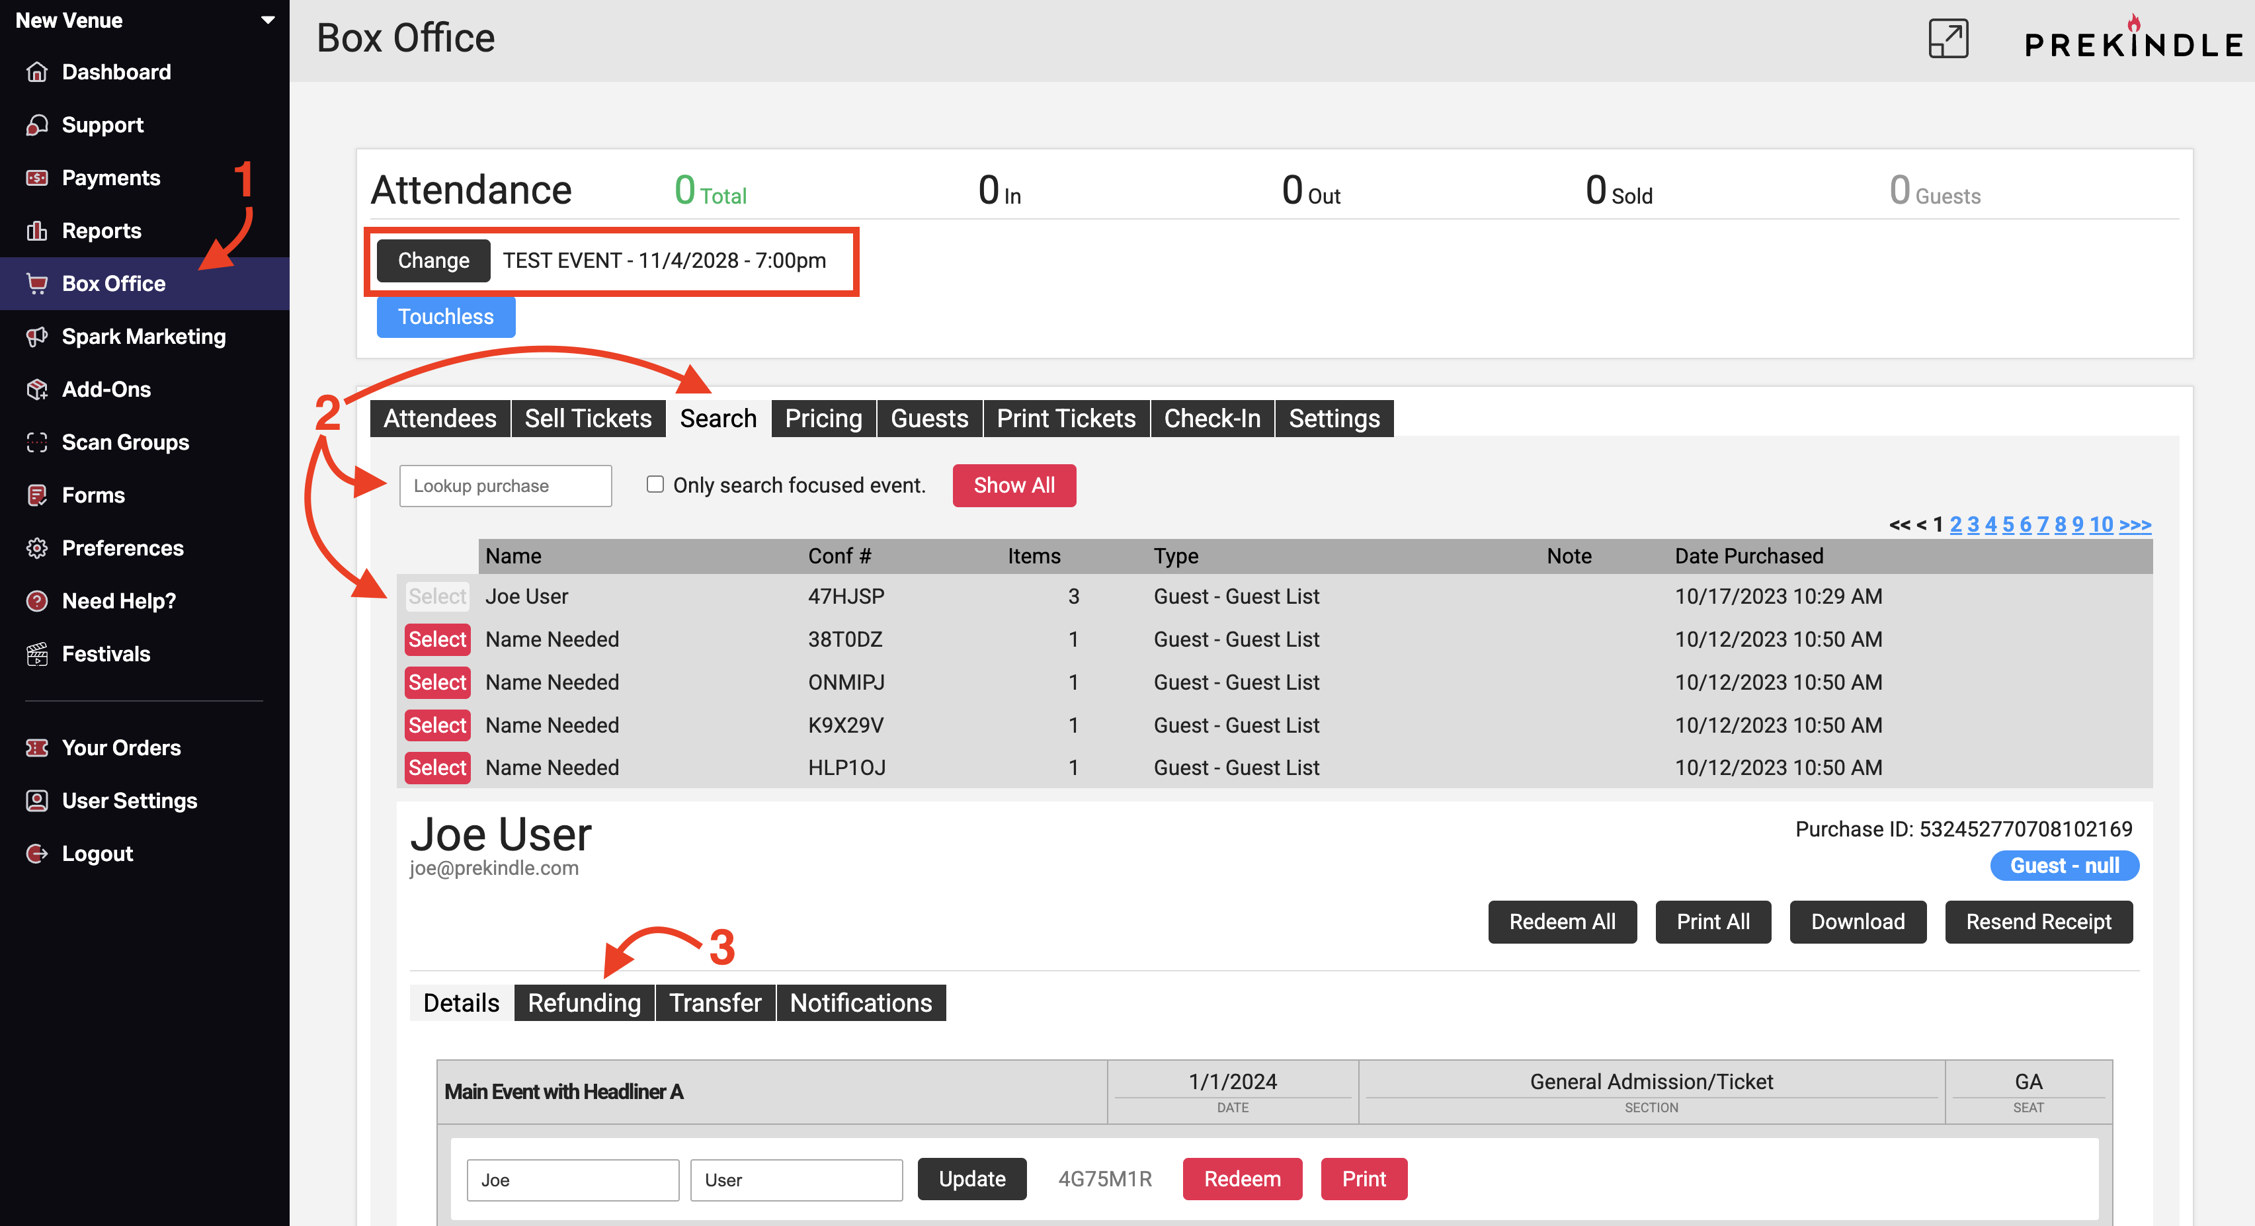The width and height of the screenshot is (2255, 1226).
Task: Select the Spark Marketing megaphone icon
Action: coord(37,337)
